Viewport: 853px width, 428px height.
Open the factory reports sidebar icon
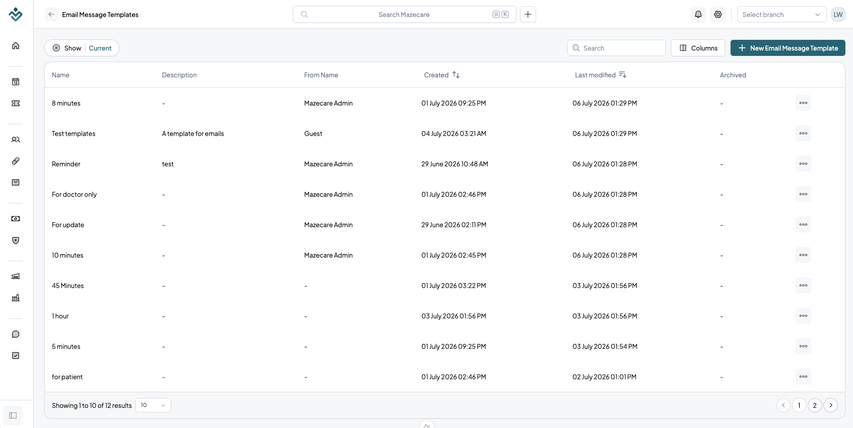click(16, 298)
